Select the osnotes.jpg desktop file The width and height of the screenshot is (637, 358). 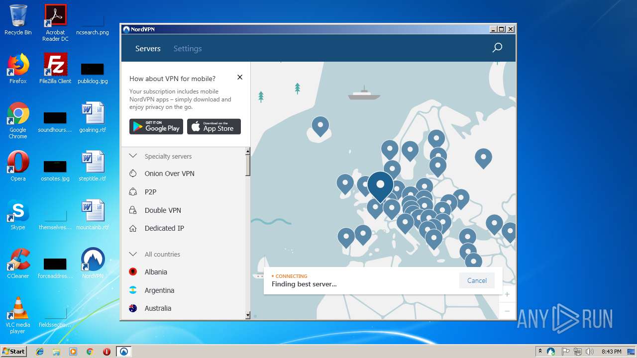[x=55, y=170]
